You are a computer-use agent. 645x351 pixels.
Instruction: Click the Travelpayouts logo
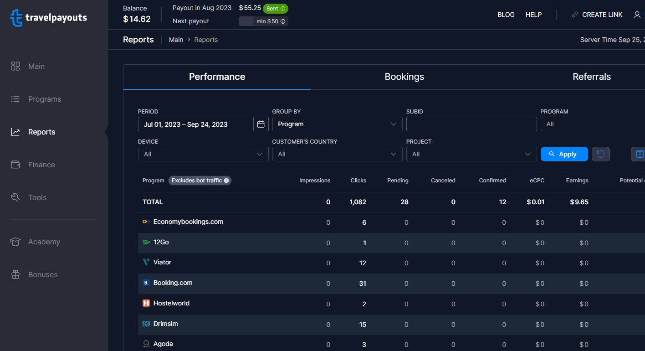48,18
